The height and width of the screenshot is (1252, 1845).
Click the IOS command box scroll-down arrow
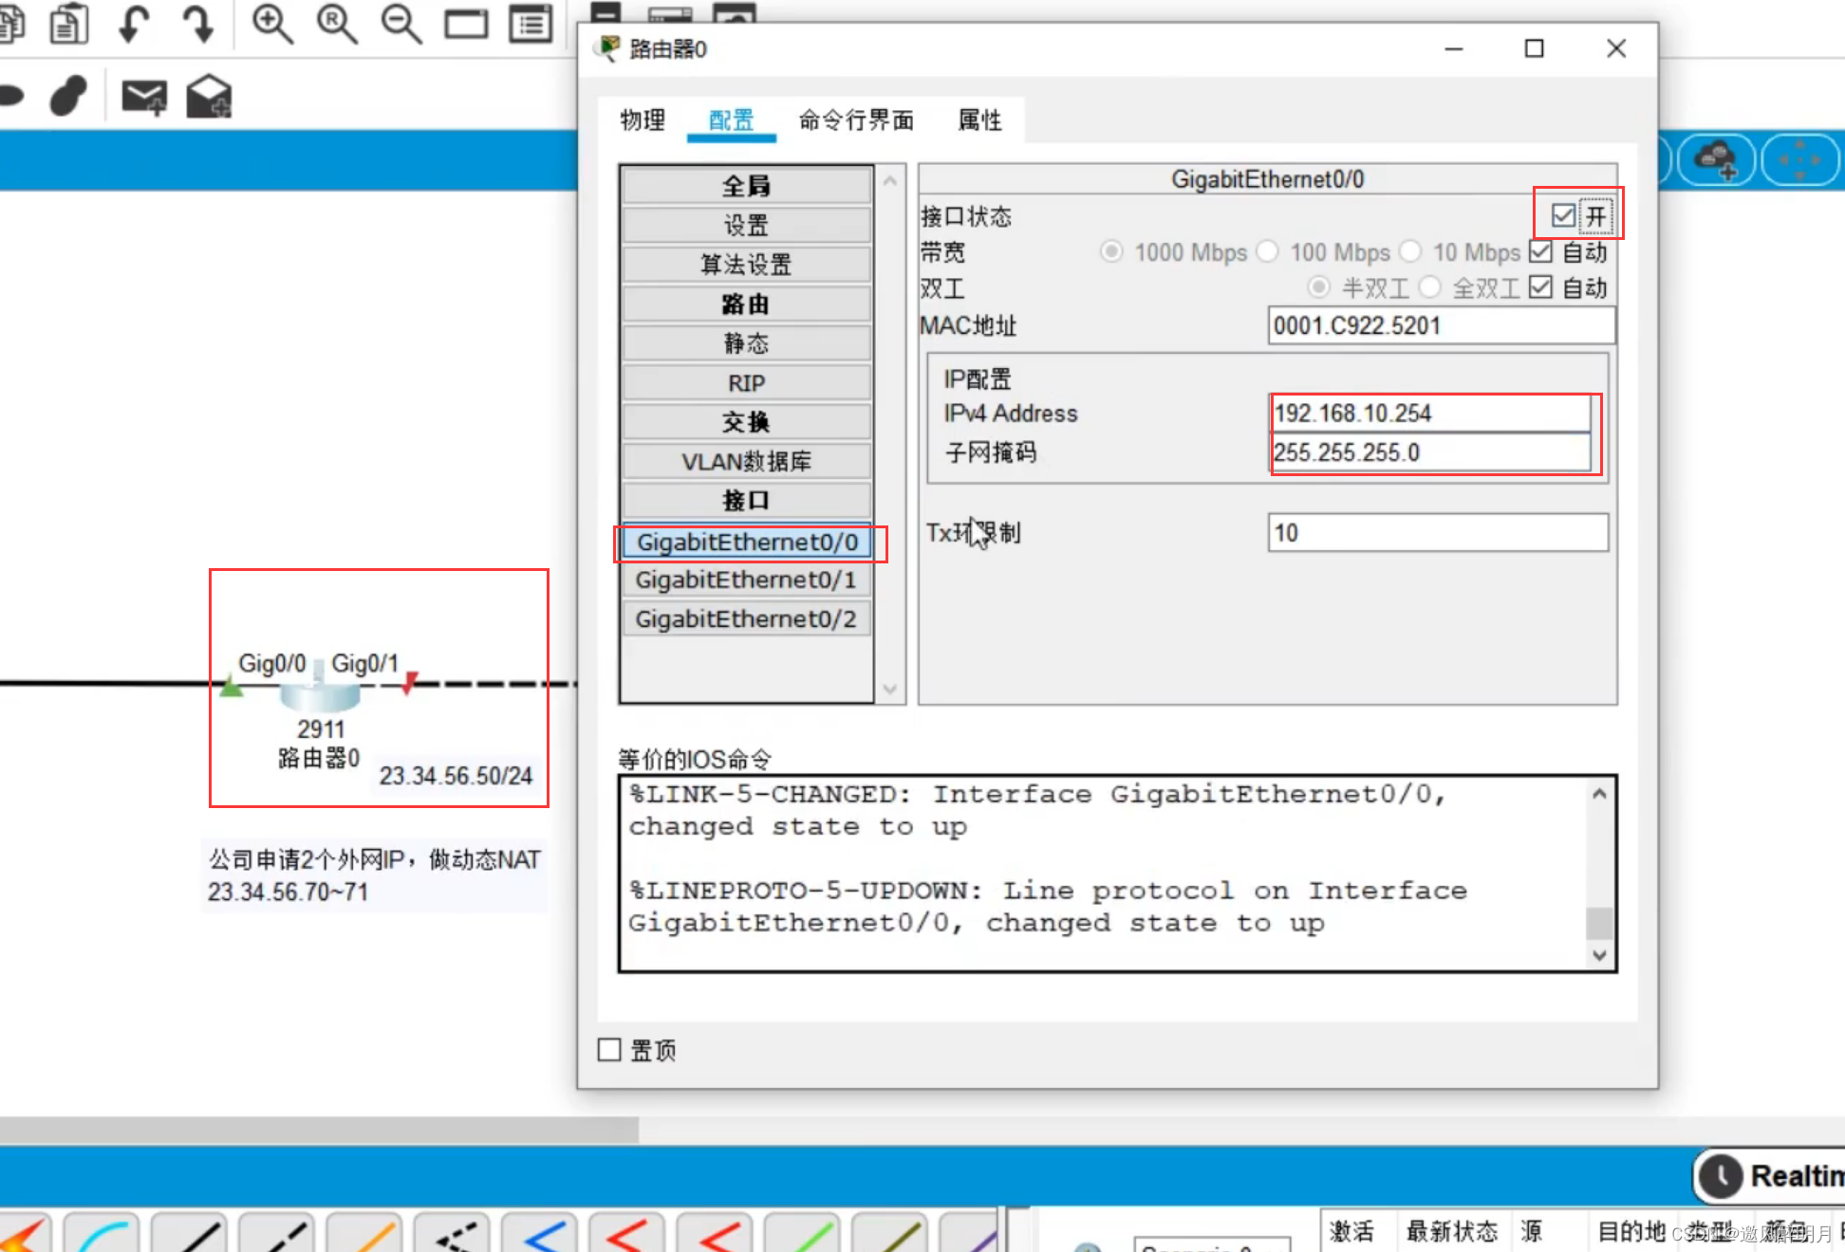[x=1599, y=955]
